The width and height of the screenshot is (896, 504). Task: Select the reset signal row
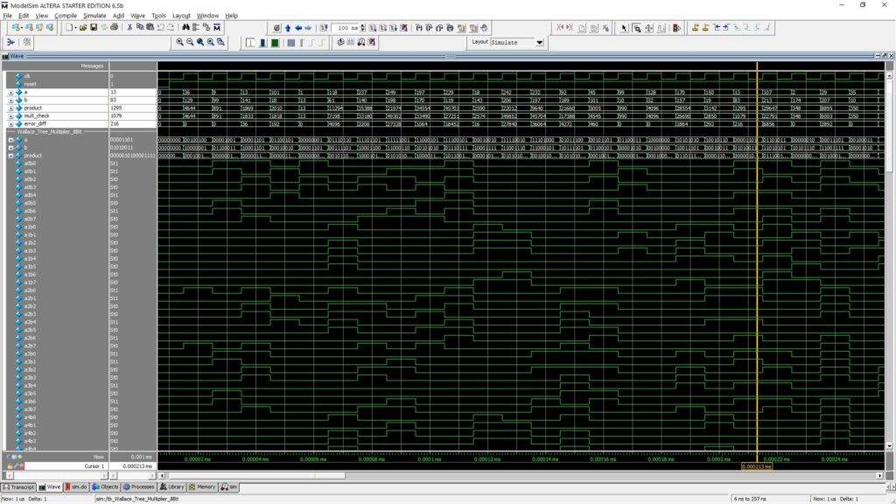coord(31,84)
